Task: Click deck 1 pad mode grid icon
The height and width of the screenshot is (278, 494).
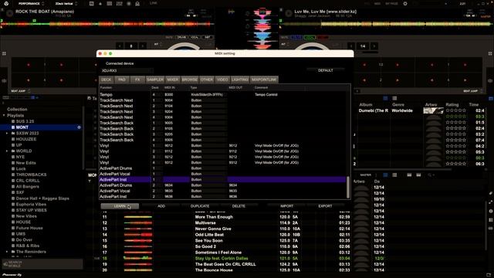Action: 4,53
